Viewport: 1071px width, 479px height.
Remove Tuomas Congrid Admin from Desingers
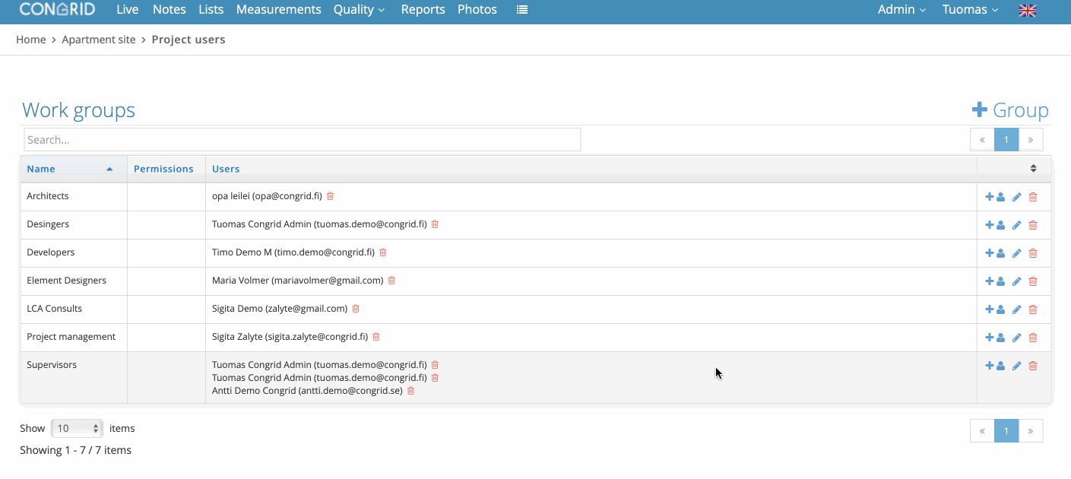click(x=435, y=224)
